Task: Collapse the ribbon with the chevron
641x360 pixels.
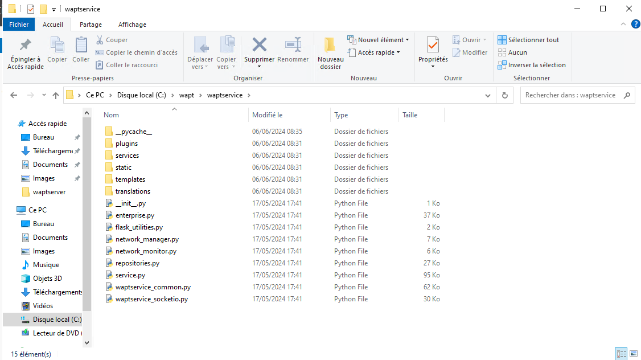Action: point(623,24)
